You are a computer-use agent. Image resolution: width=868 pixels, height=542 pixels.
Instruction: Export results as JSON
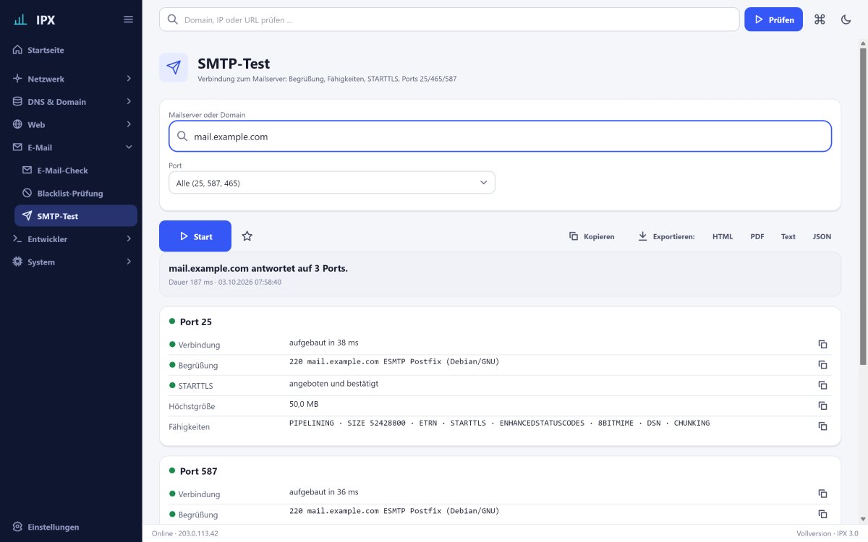pos(822,236)
